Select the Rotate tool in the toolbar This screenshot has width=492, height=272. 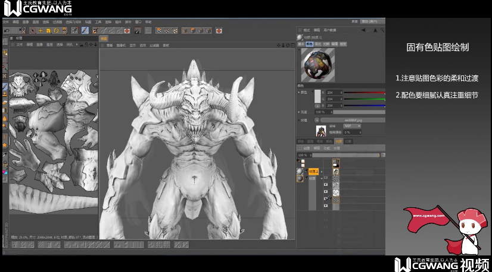56,30
